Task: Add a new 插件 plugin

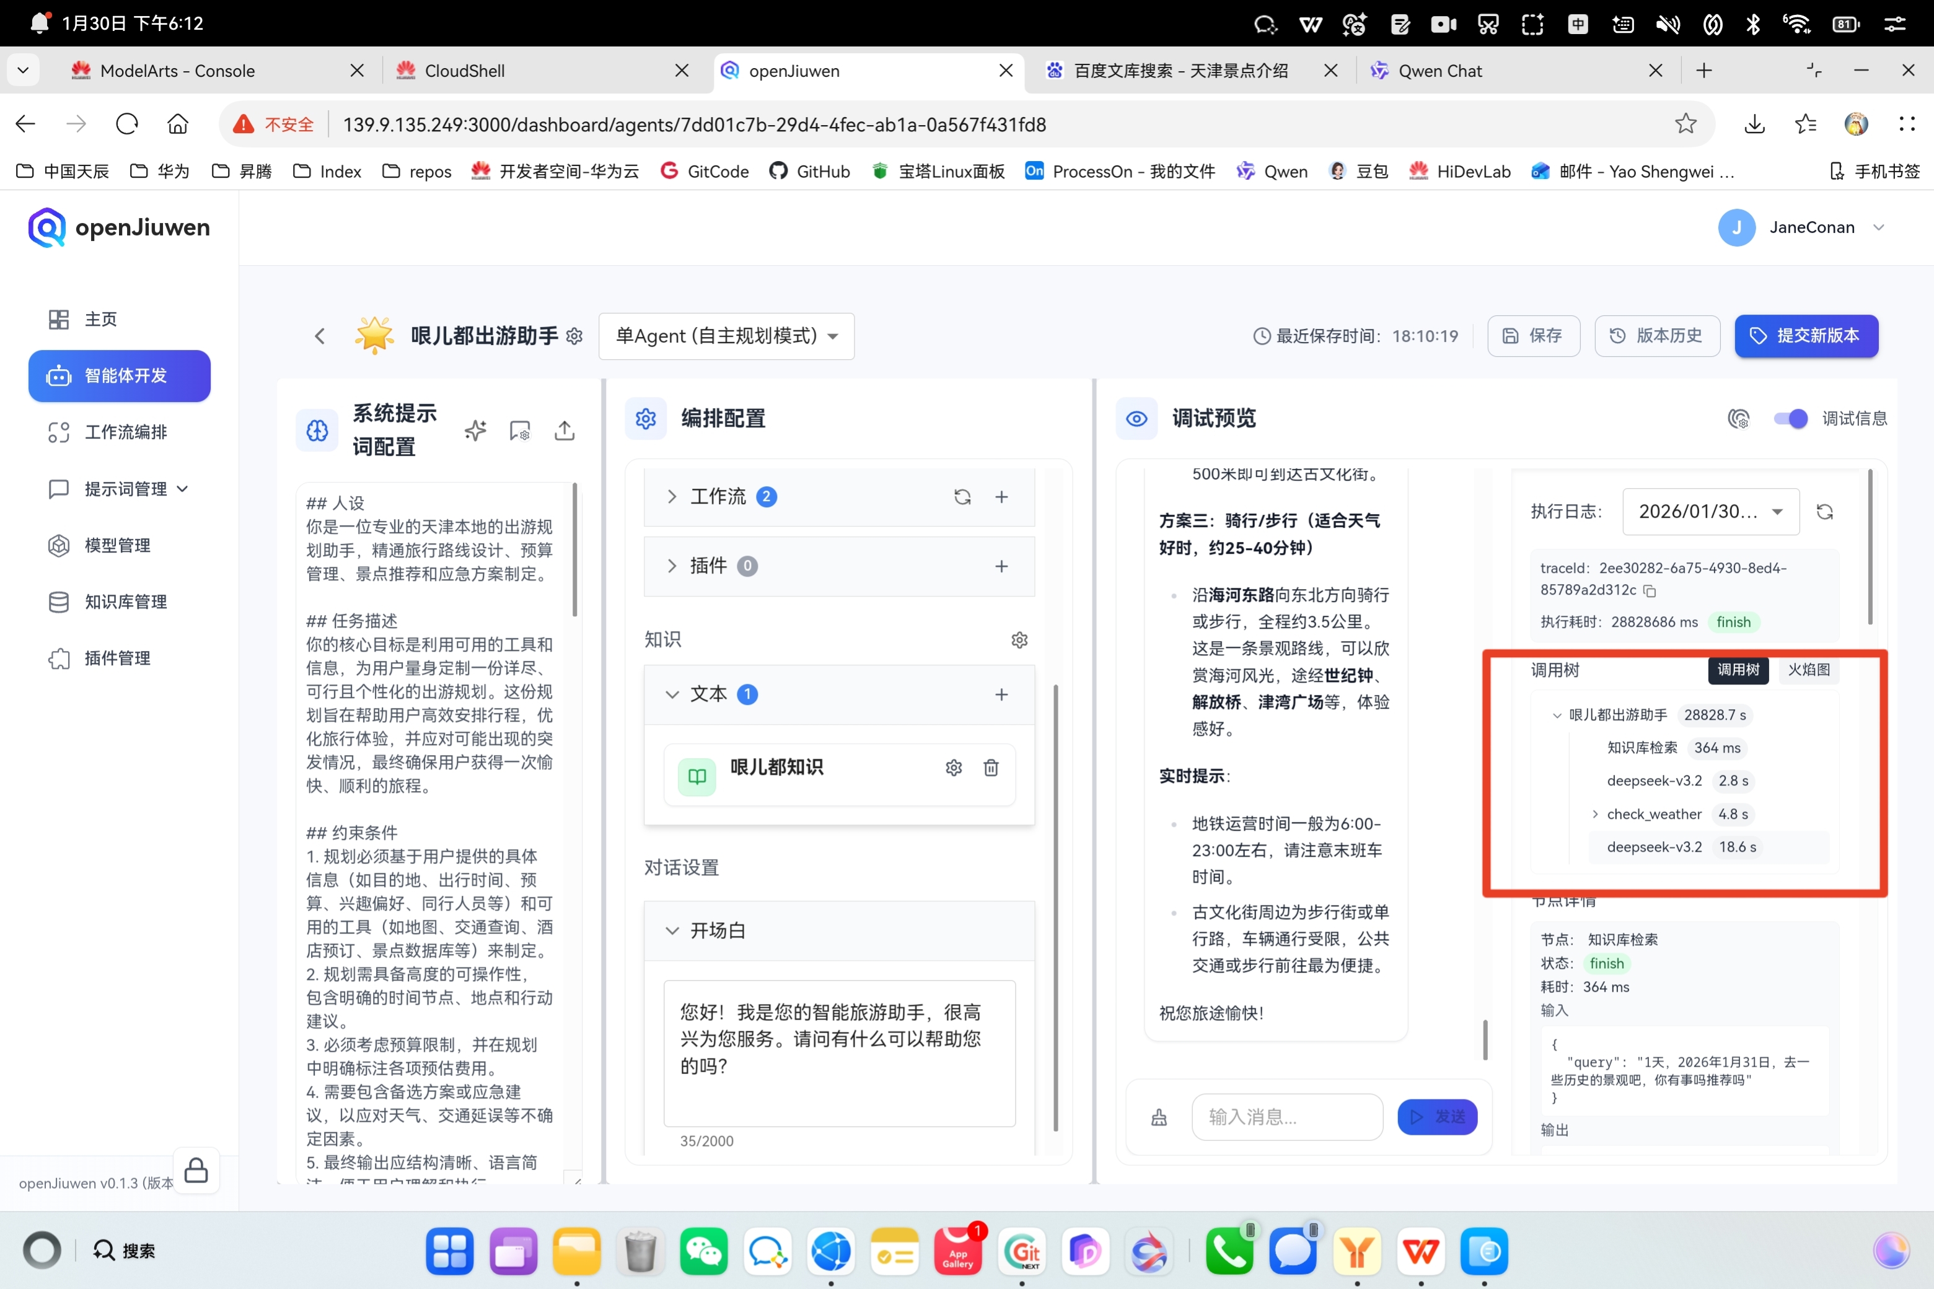Action: [1001, 566]
